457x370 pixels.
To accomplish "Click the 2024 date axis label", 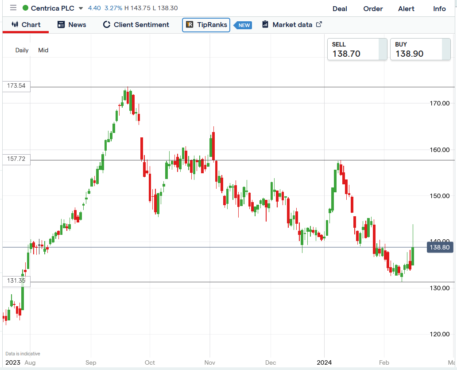I will [325, 362].
